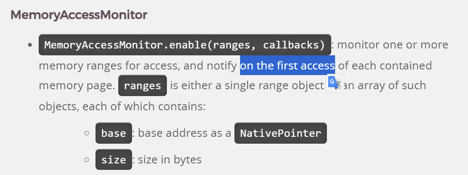Click the Google Translate popup icon
468x175 pixels.
pyautogui.click(x=335, y=84)
